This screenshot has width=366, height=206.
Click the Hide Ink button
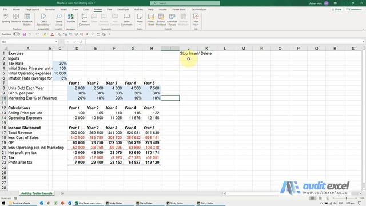196,19
